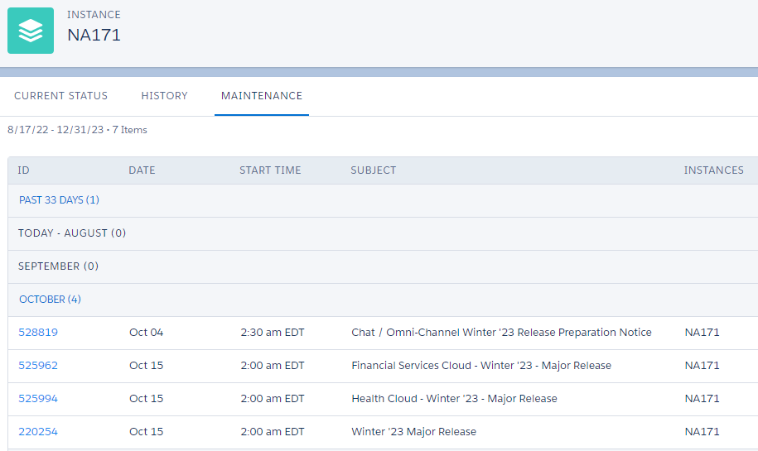
Task: Open maintenance record 528819
Action: pos(38,332)
